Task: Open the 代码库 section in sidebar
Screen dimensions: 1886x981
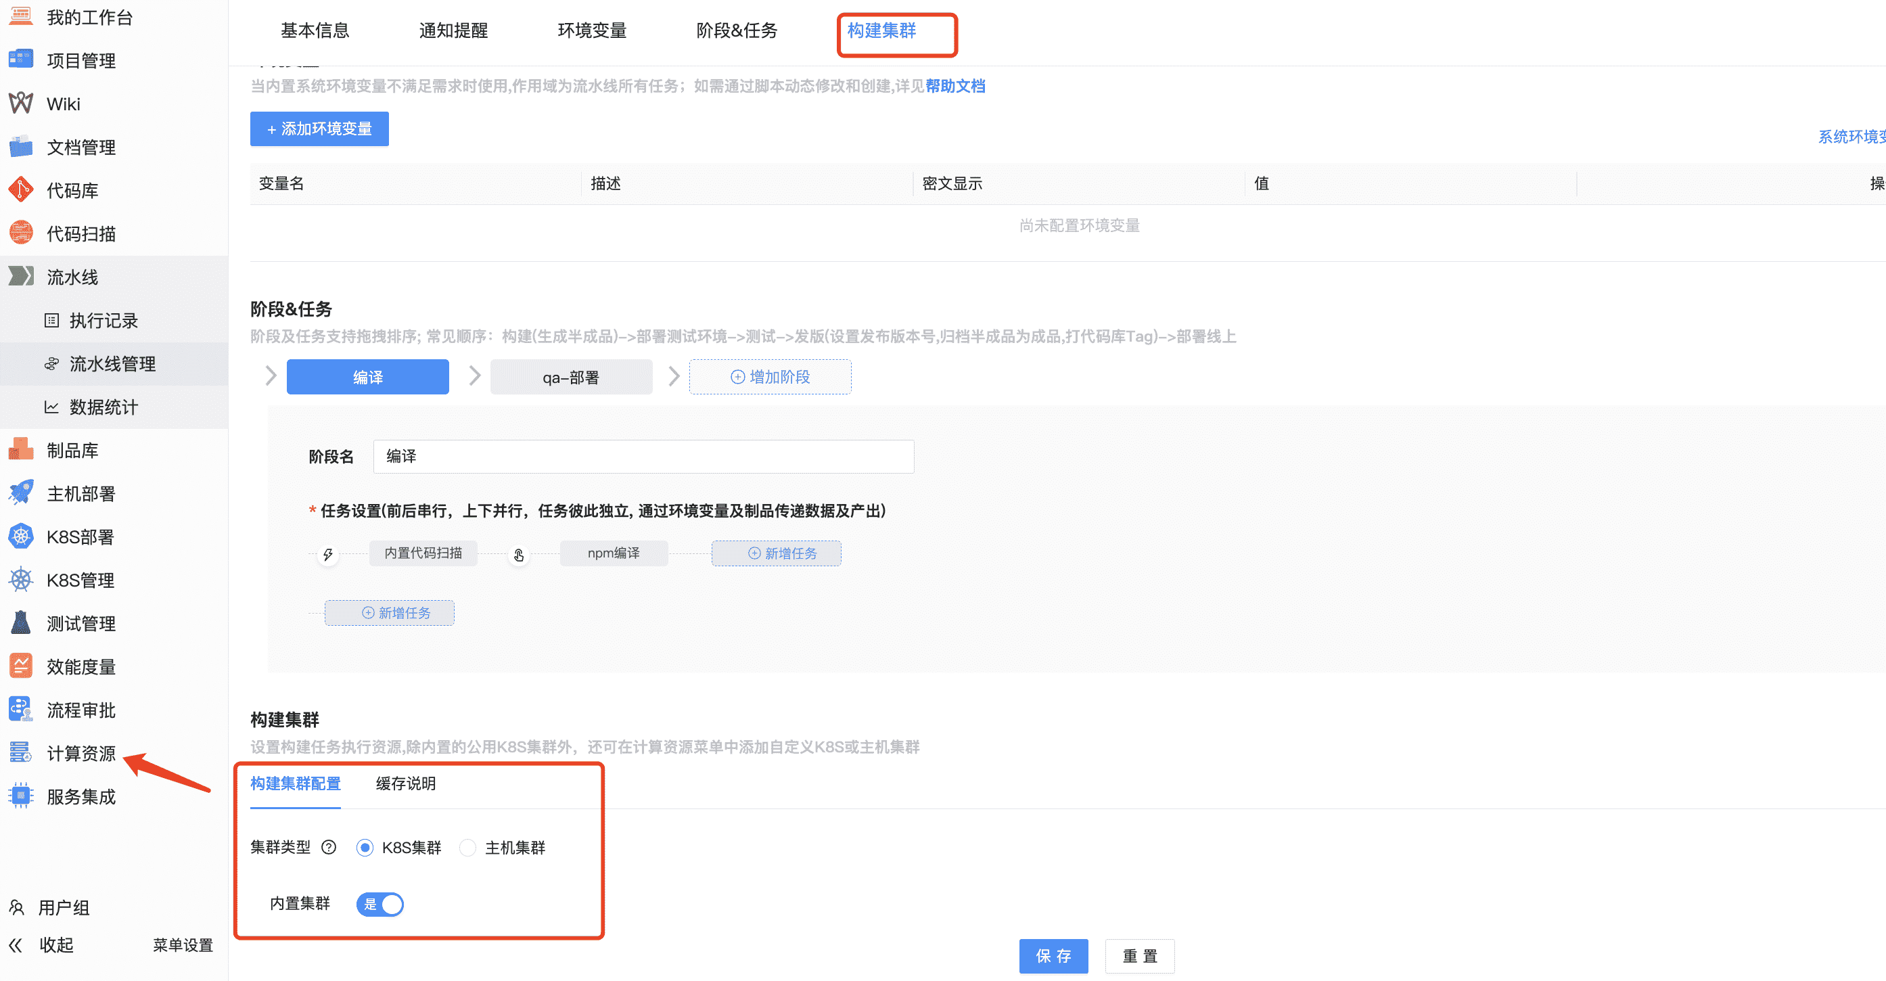Action: (70, 189)
